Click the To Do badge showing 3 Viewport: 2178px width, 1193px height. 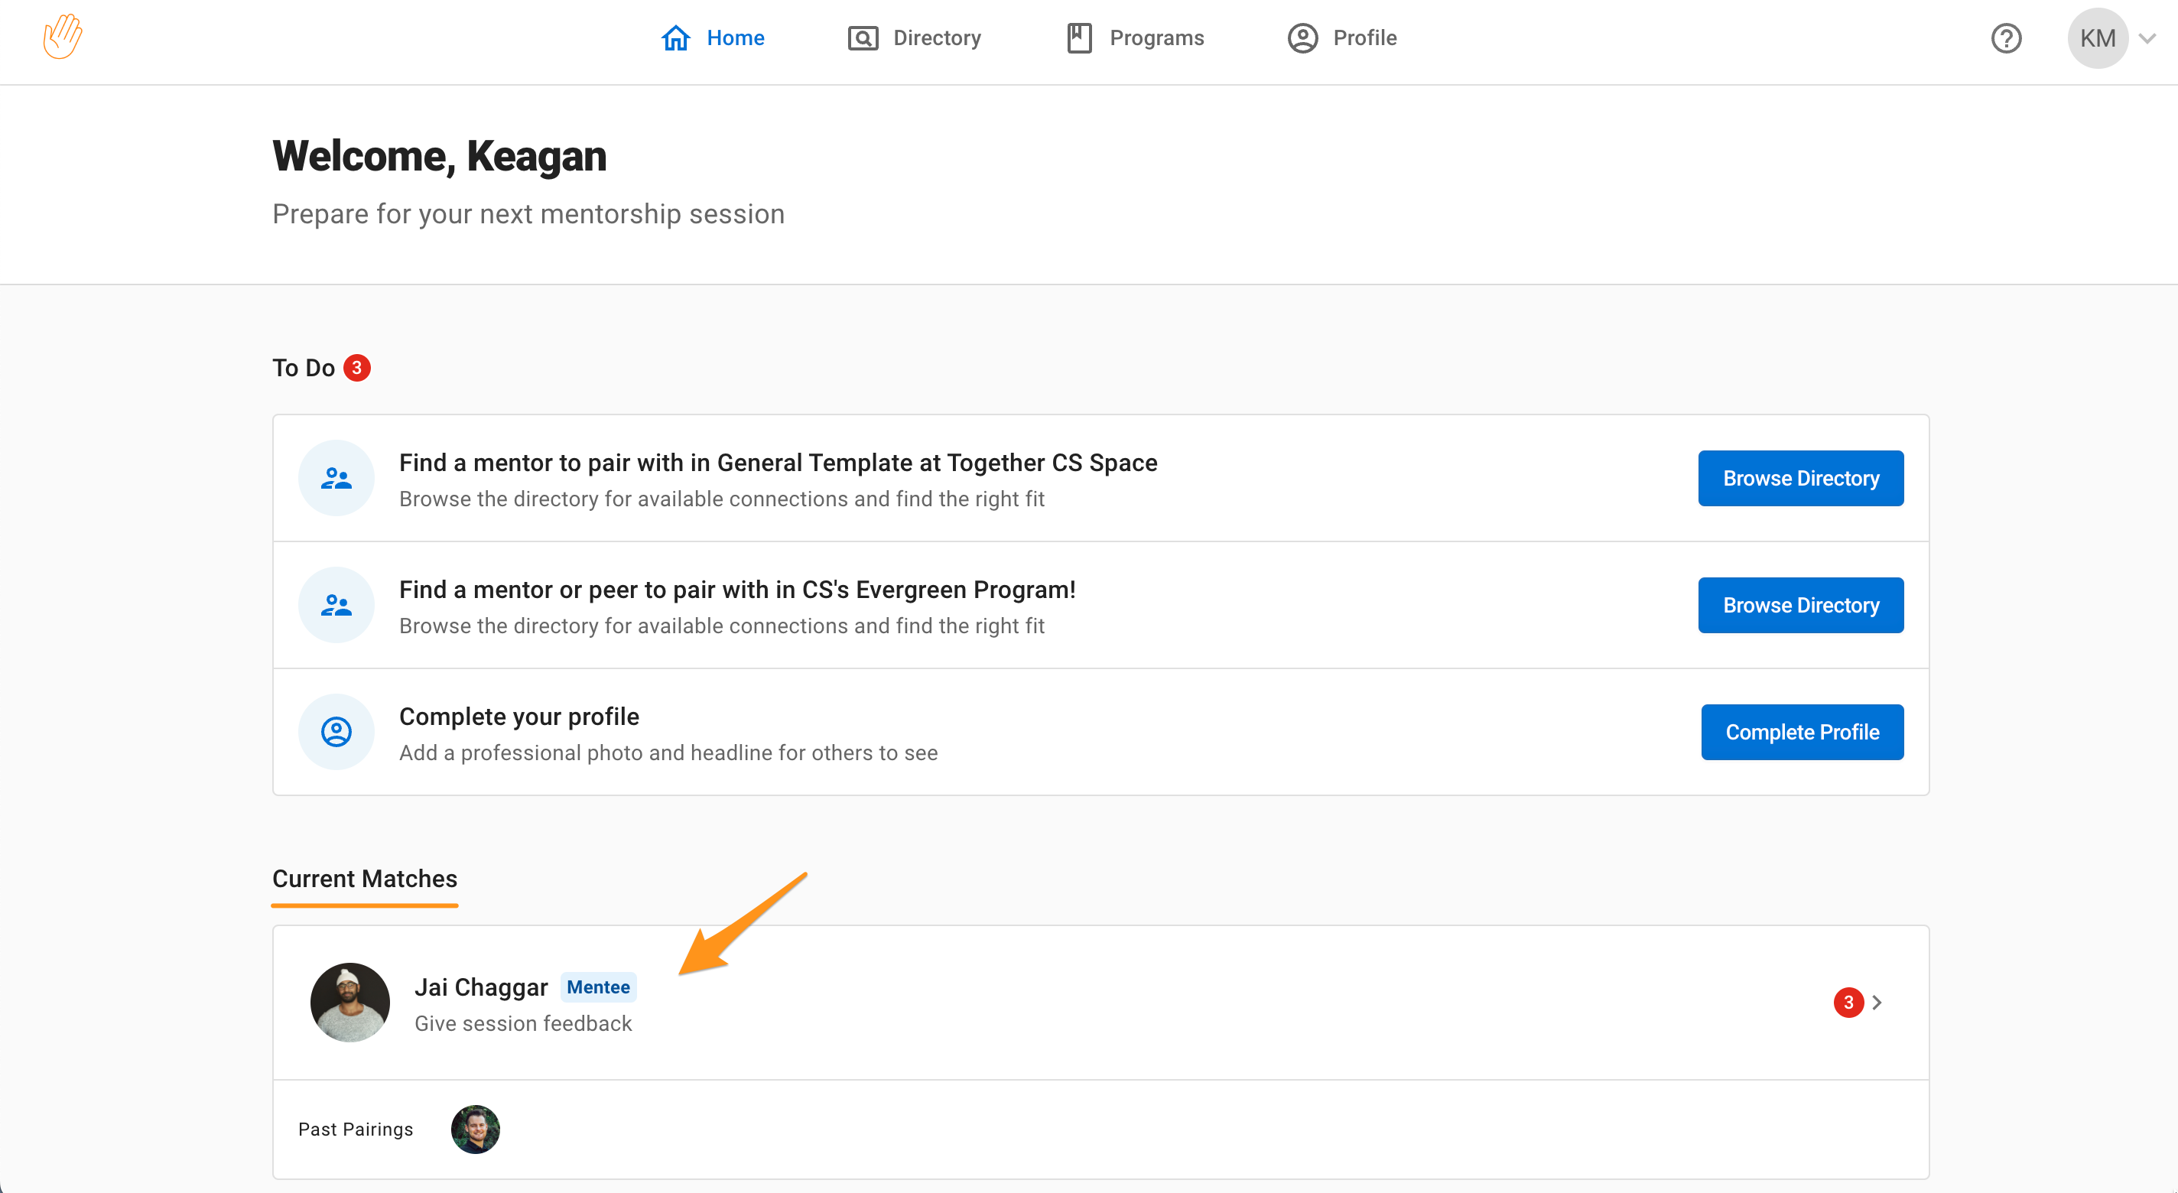357,368
